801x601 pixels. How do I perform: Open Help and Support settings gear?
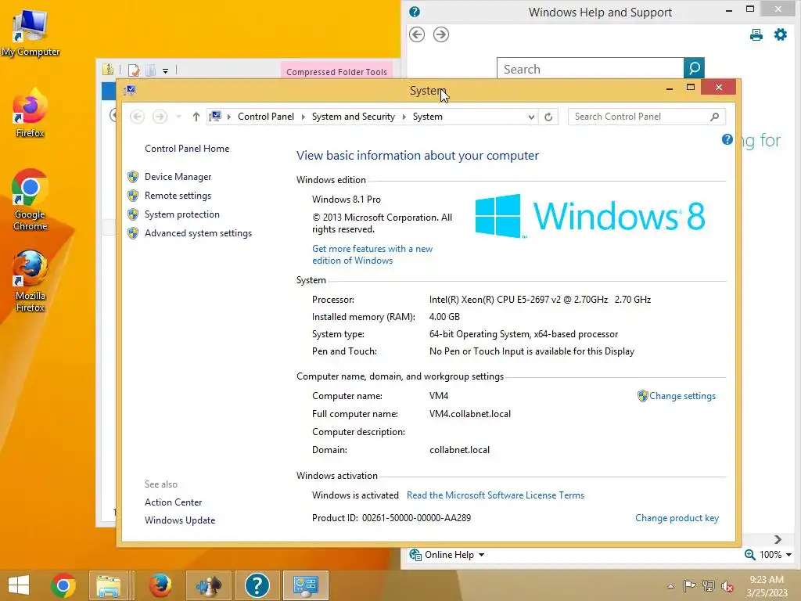[781, 34]
